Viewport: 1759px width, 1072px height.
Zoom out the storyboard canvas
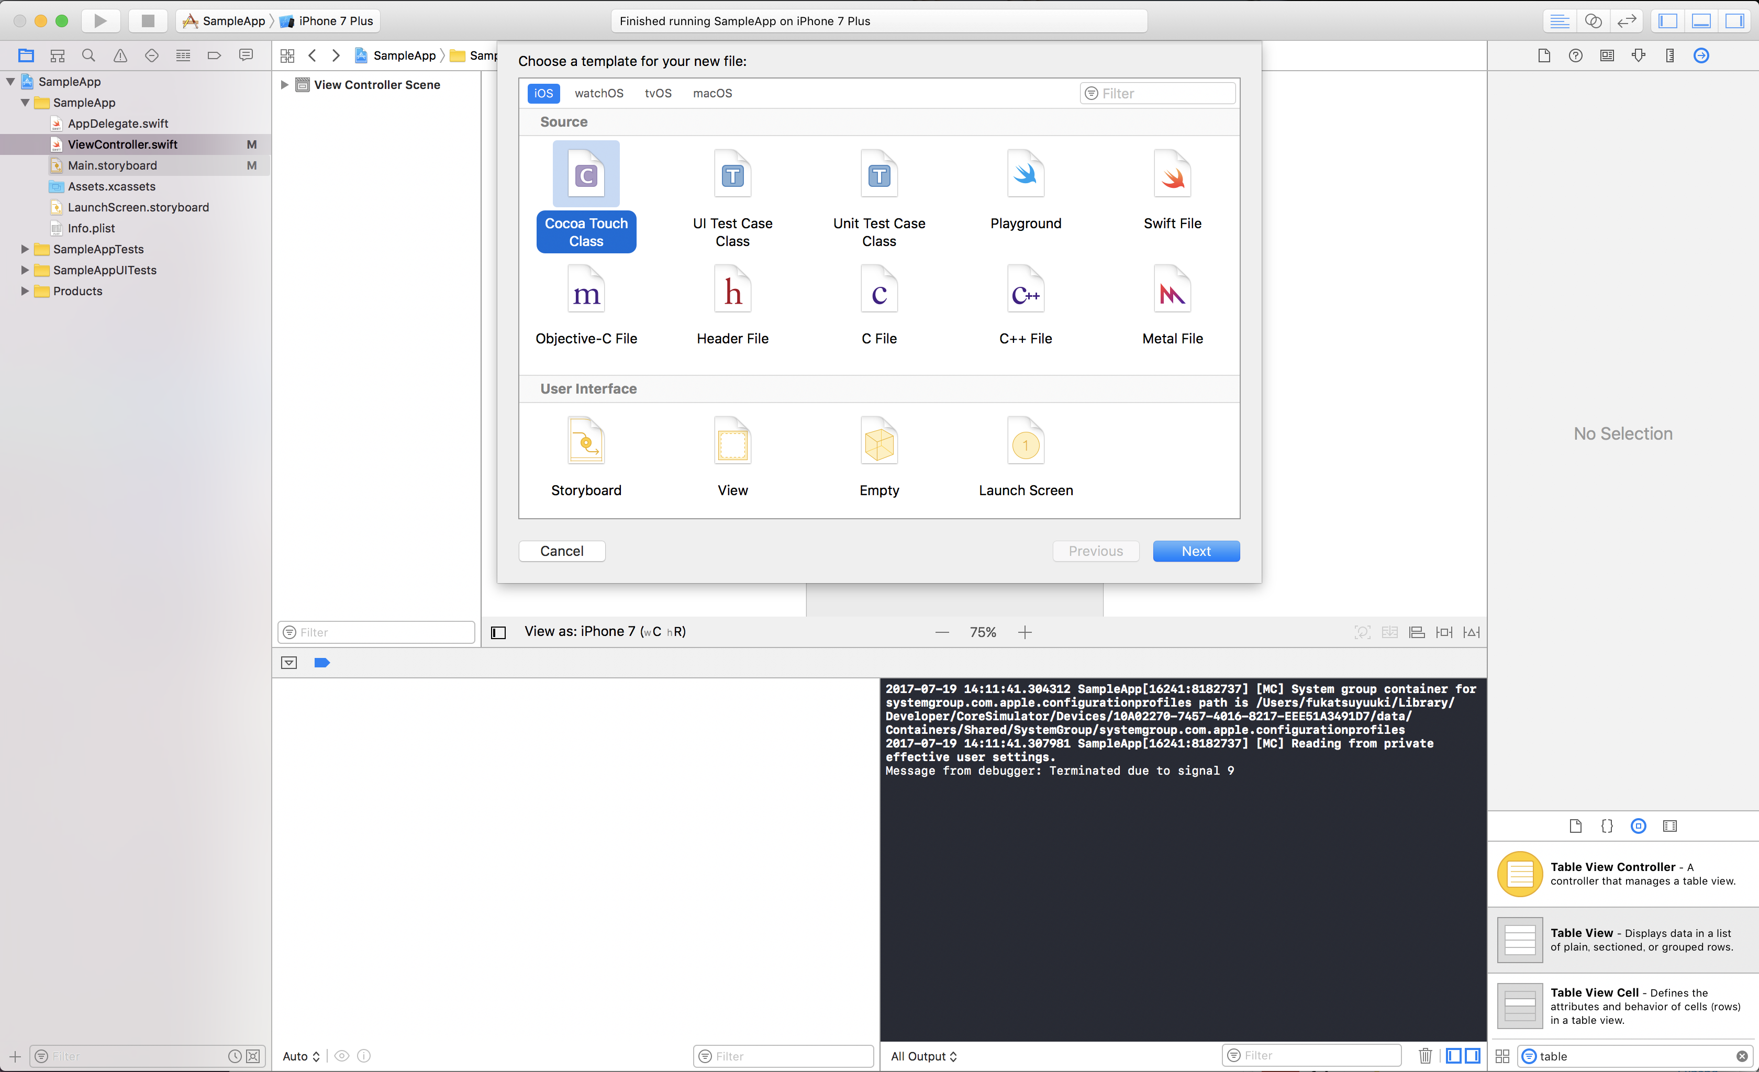pyautogui.click(x=942, y=632)
